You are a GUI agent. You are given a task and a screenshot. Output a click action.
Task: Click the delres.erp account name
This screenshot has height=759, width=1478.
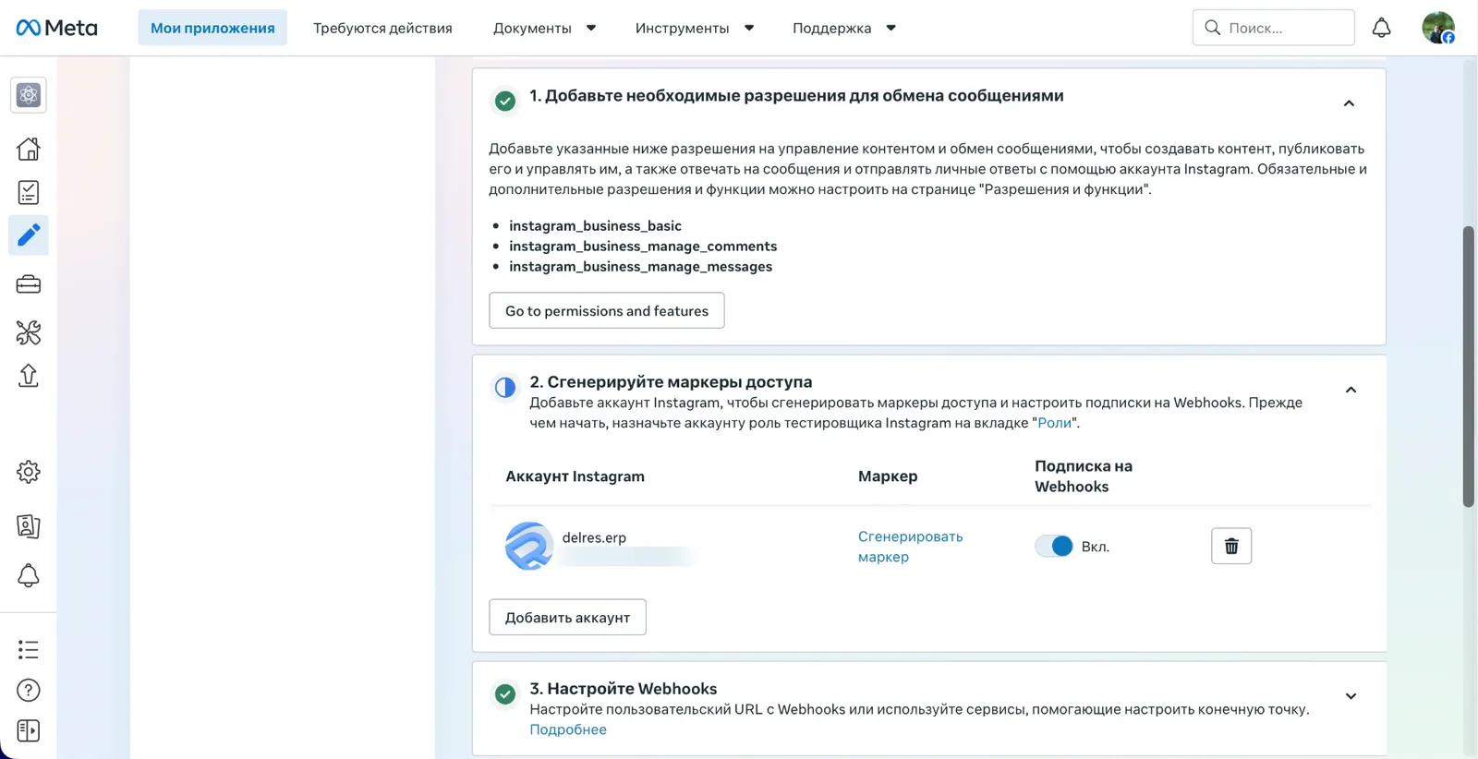tap(594, 537)
